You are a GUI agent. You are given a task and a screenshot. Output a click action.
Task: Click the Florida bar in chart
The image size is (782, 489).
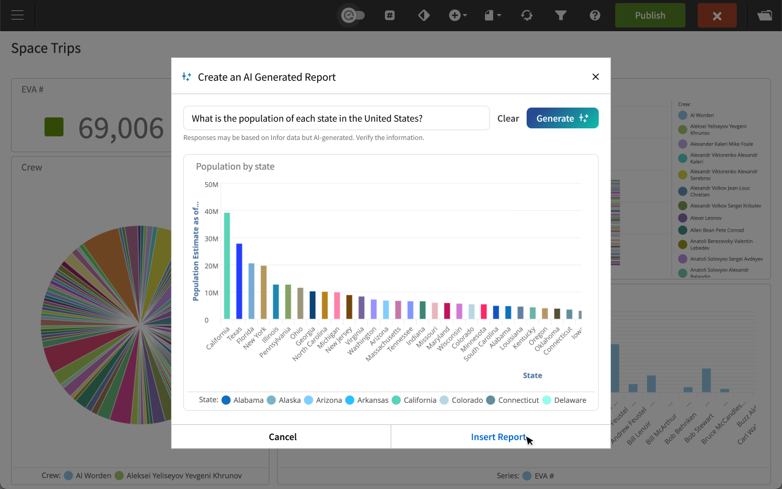252,291
